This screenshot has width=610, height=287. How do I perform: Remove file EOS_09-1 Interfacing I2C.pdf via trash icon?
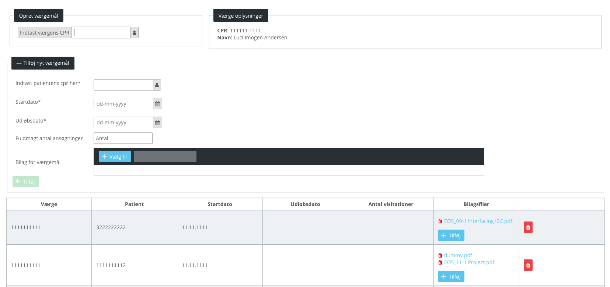(440, 221)
